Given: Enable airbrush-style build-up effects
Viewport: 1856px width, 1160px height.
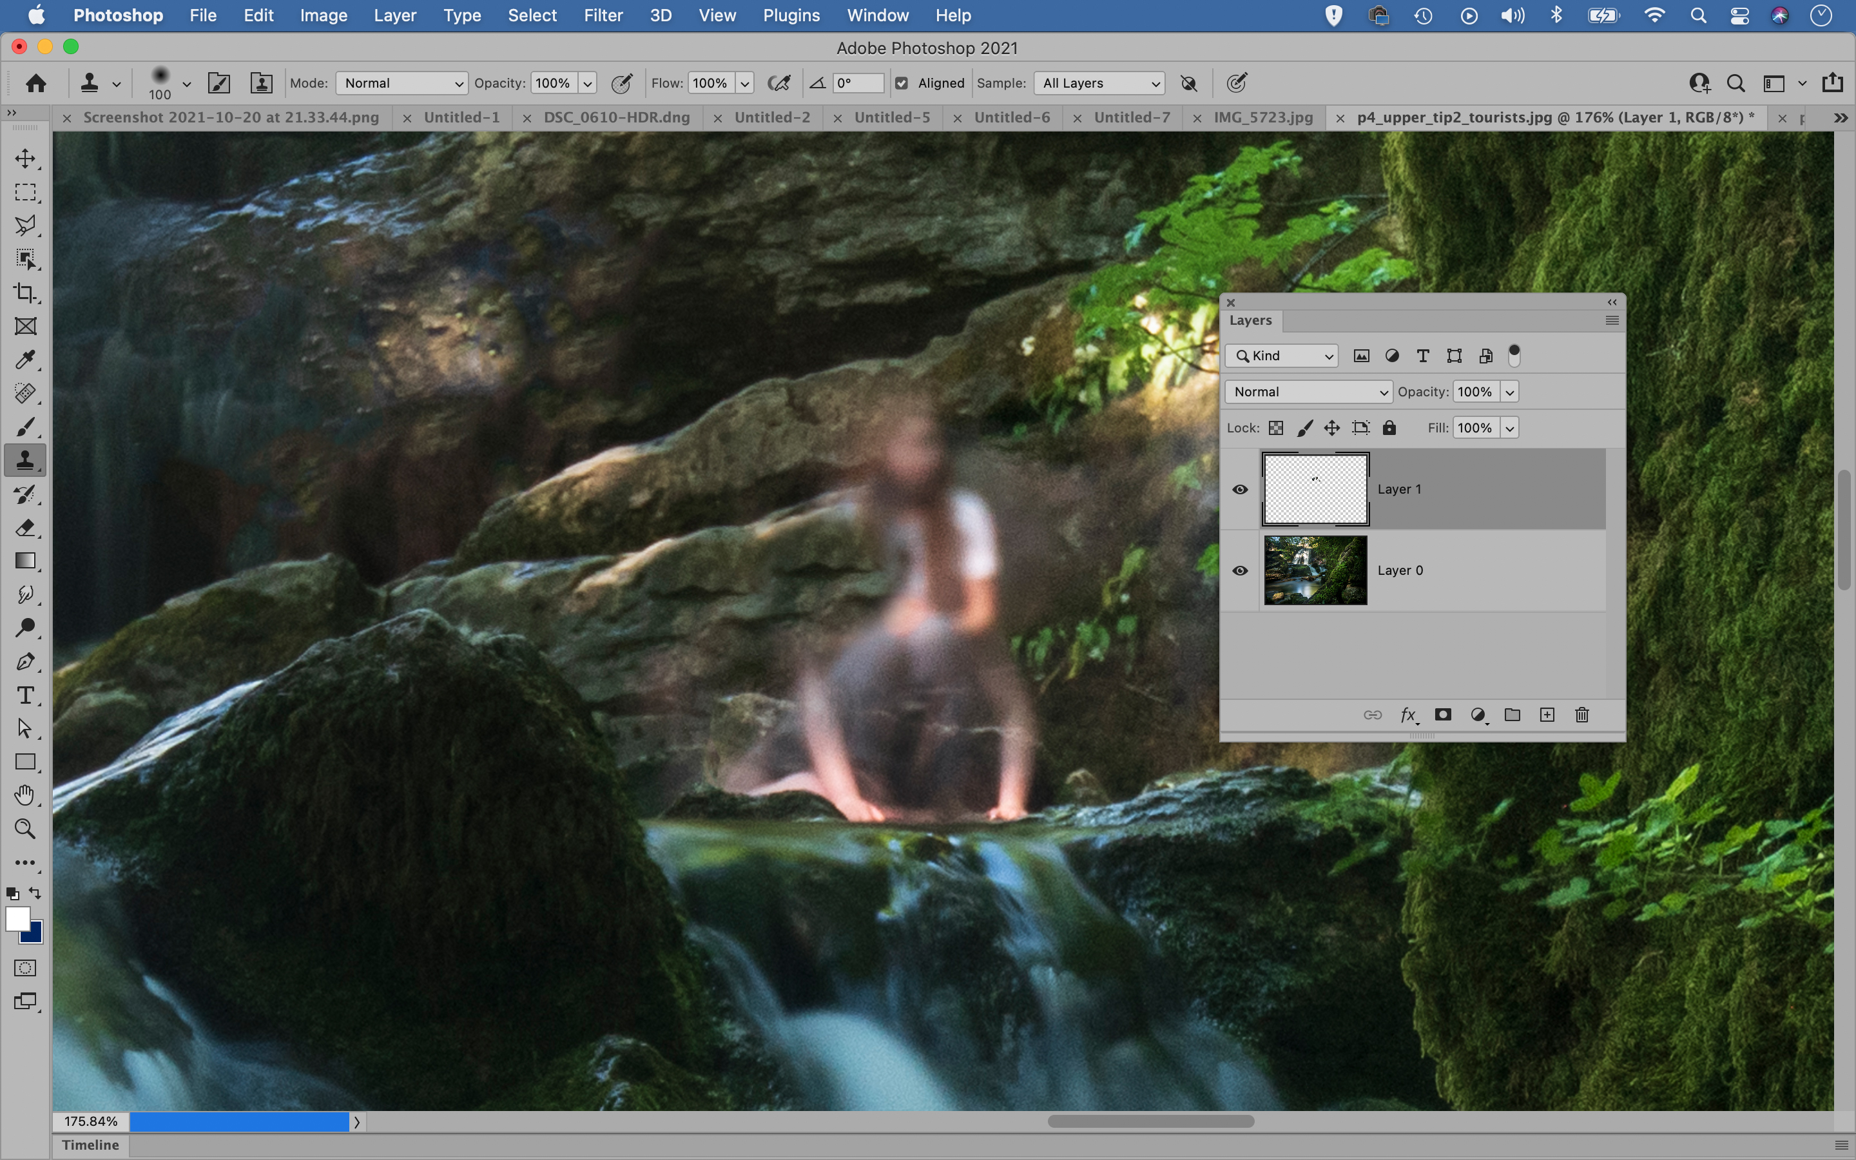Looking at the screenshot, I should [779, 83].
